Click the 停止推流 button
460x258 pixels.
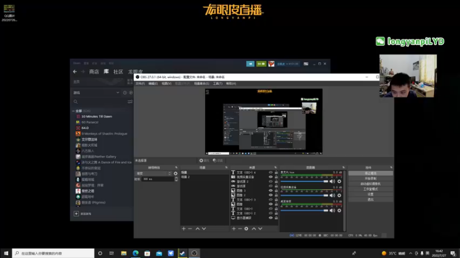[370, 174]
